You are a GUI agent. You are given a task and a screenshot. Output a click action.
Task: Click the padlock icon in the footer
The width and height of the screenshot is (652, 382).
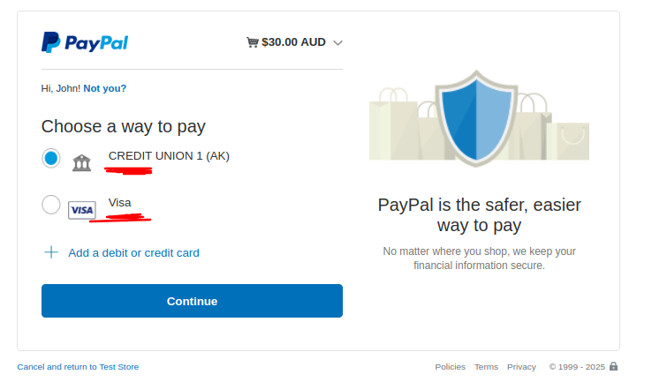point(613,366)
